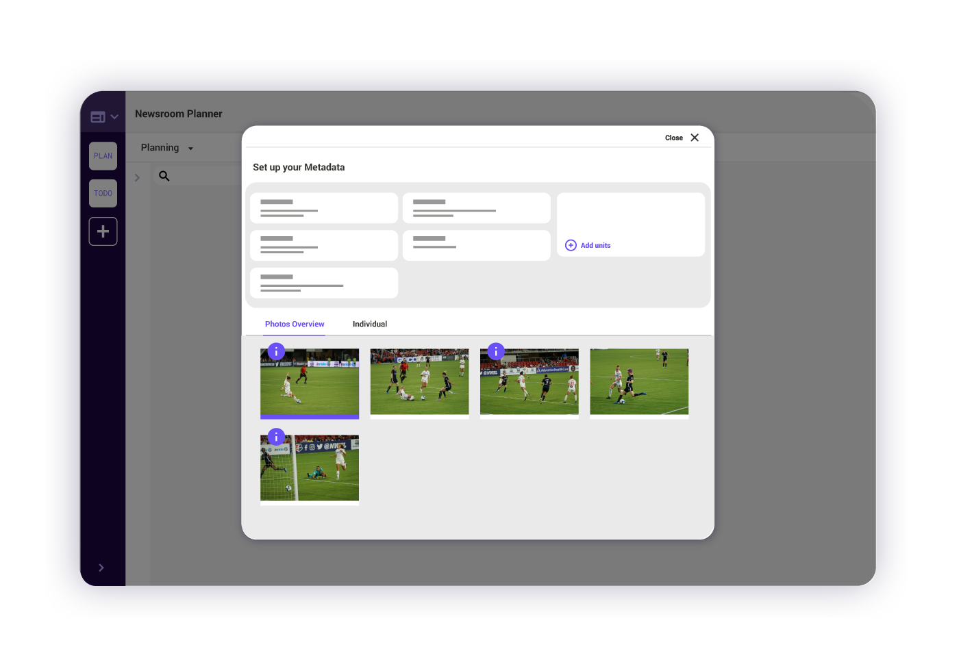959x662 pixels.
Task: Click the Add units link
Action: (595, 245)
